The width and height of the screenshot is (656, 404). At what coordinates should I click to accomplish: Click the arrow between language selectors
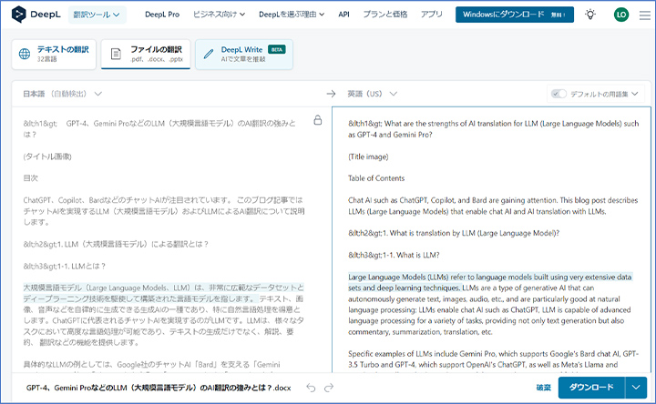click(x=331, y=94)
